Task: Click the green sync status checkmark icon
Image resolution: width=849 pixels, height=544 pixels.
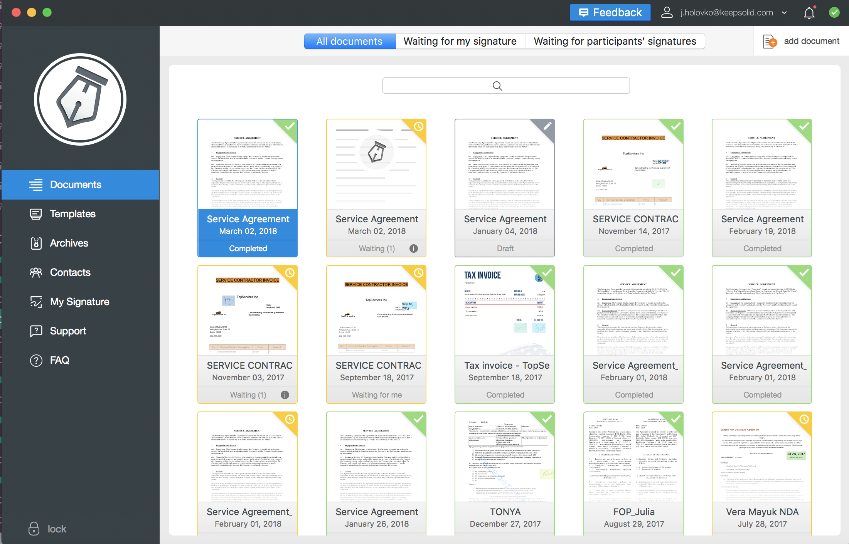Action: [x=834, y=13]
